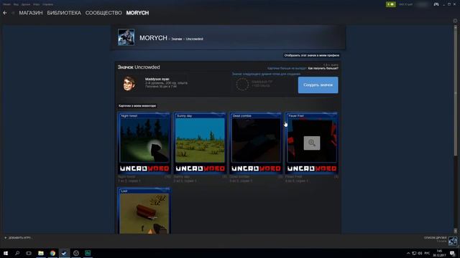Open the first menu in Steam menu bar

6,4
